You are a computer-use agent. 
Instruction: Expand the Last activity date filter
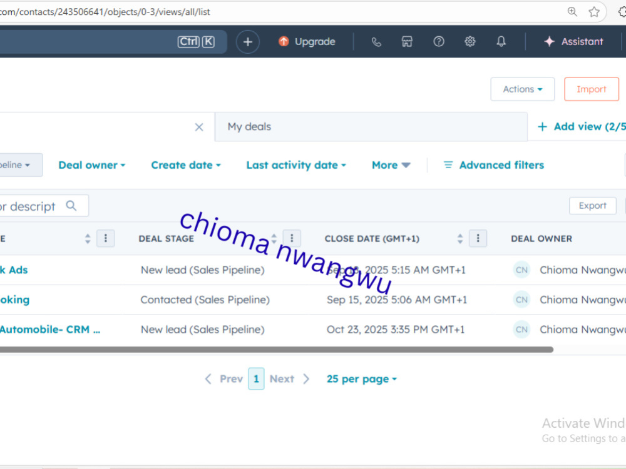pos(296,165)
